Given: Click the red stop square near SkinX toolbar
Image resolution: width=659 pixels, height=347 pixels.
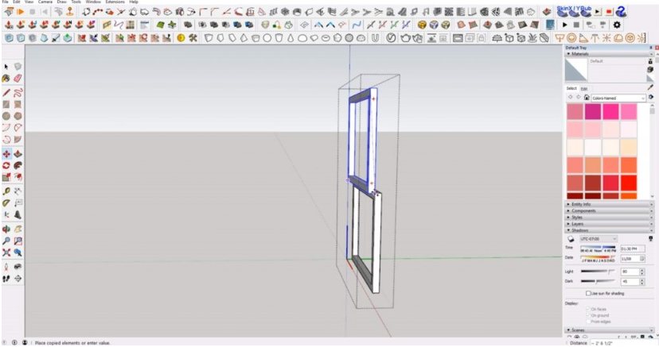Looking at the screenshot, I should tap(609, 12).
